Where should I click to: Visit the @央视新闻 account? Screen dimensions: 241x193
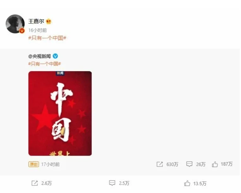tap(39, 56)
